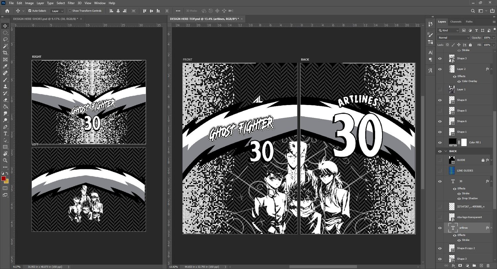Add a layer style via fx button
The width and height of the screenshot is (497, 269).
(x=453, y=265)
